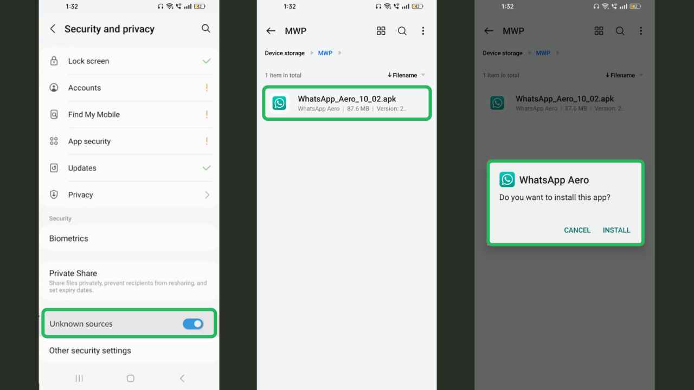Tap Wi-Fi indicator in middle screen status bar
Image resolution: width=694 pixels, height=390 pixels.
387,6
